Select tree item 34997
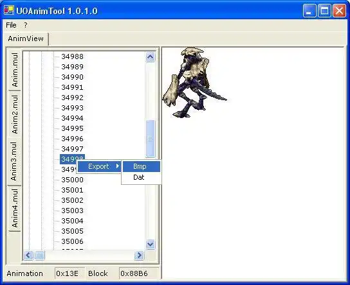The width and height of the screenshot is (350, 285). coord(72,149)
